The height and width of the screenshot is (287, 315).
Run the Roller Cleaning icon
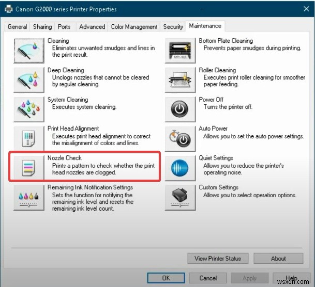click(180, 80)
